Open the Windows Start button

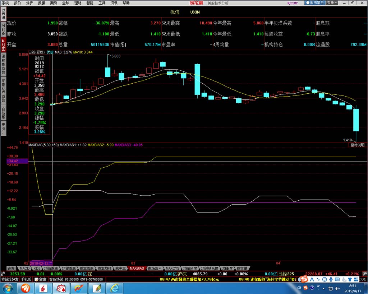[8, 288]
